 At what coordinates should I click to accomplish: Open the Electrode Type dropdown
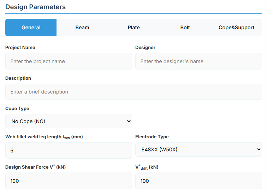click(x=198, y=150)
